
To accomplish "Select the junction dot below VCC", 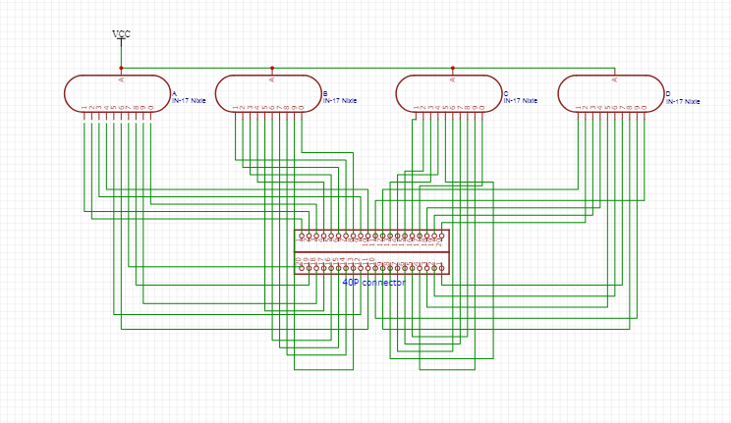I will (x=121, y=68).
